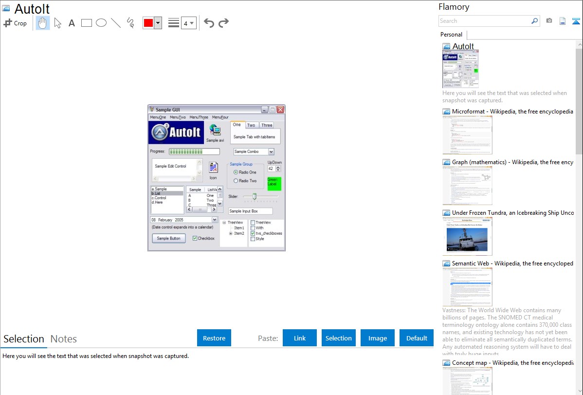Click the Sample GUI slider thumb

point(255,196)
